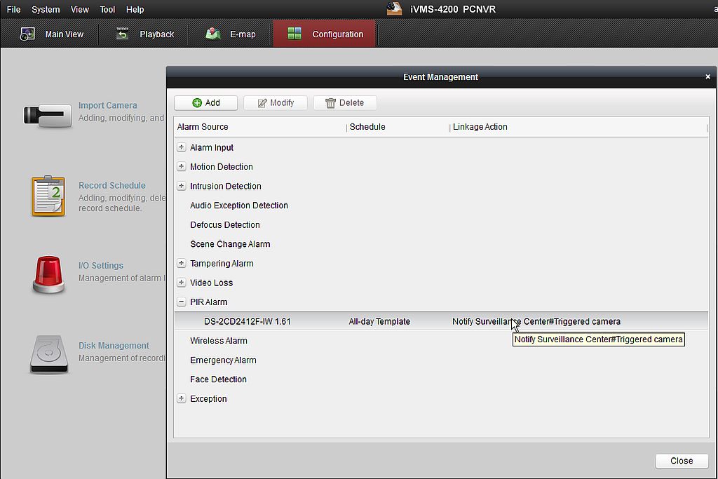The image size is (718, 479).
Task: Collapse the PIR Alarm node
Action: click(x=182, y=302)
